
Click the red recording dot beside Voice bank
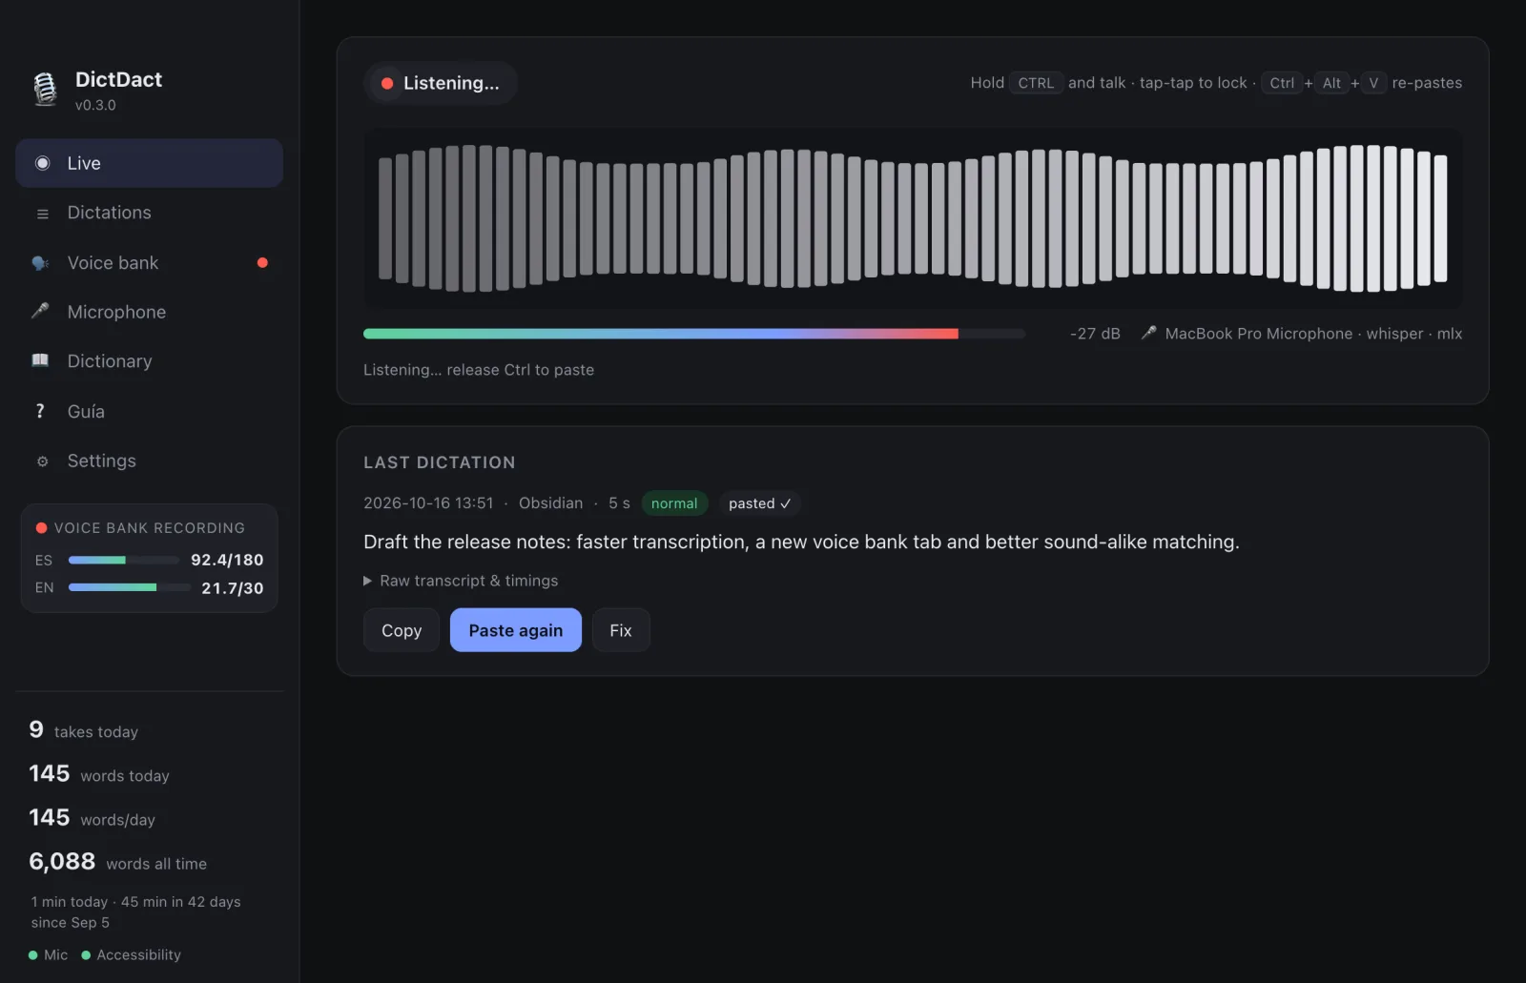(x=262, y=263)
